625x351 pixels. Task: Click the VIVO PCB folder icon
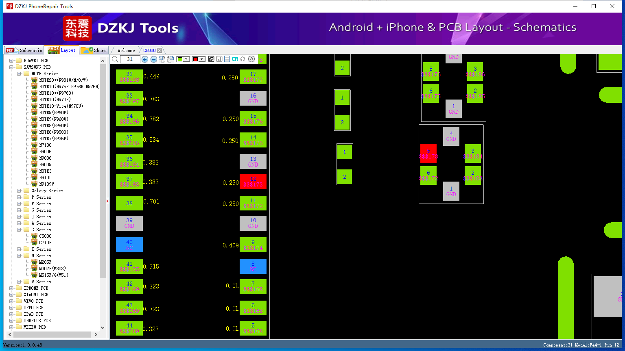pyautogui.click(x=19, y=301)
